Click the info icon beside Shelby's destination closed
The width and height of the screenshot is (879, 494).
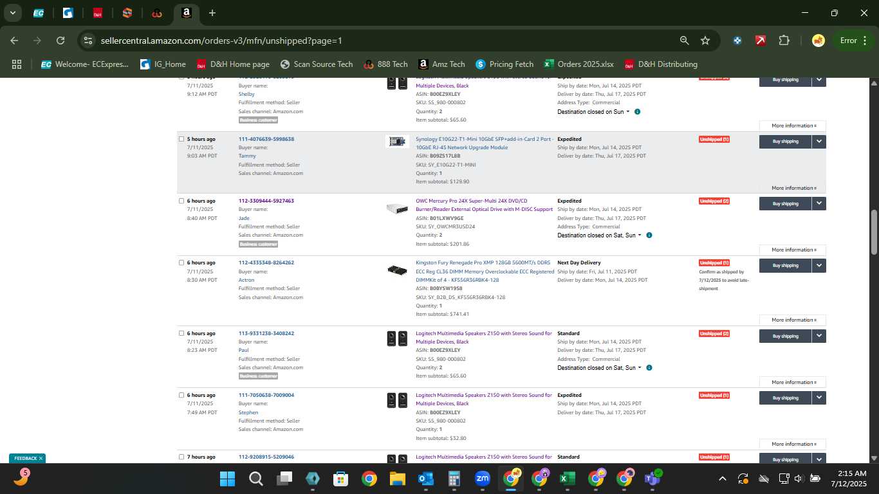(637, 112)
